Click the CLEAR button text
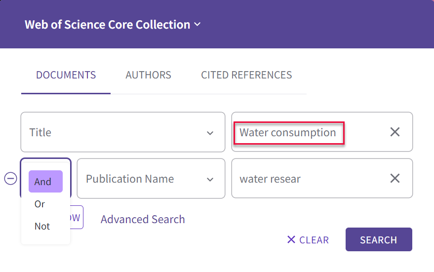Viewport: 434px width, 272px height. pyautogui.click(x=314, y=240)
